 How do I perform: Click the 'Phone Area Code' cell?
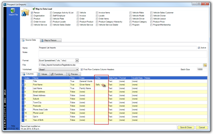pos(51,110)
